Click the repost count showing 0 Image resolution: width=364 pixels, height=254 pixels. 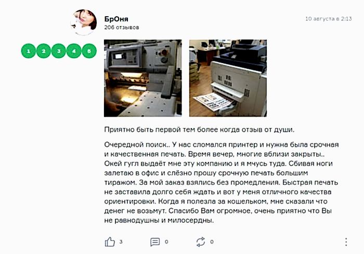212,242
